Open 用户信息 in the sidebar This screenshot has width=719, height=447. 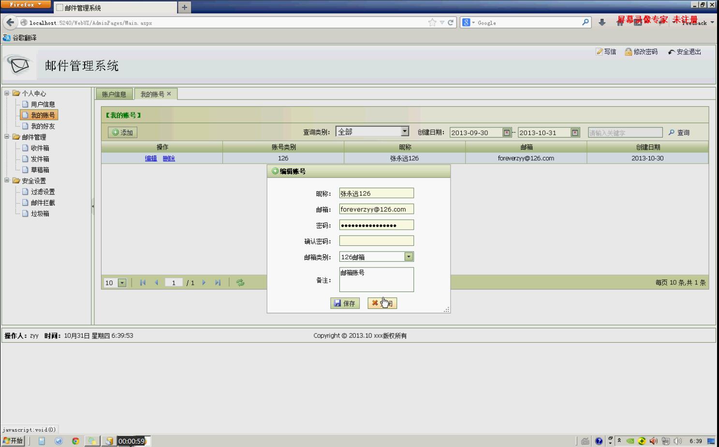pos(39,104)
